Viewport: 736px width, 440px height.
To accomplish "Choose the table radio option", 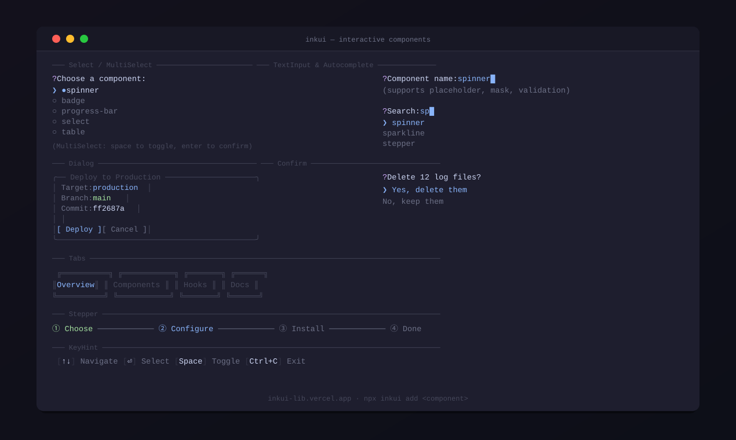I will (68, 133).
